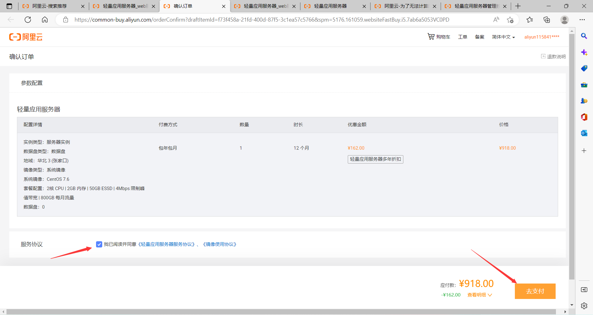Click the 包年包月 payment method cell
This screenshot has height=315, width=593.
[168, 148]
